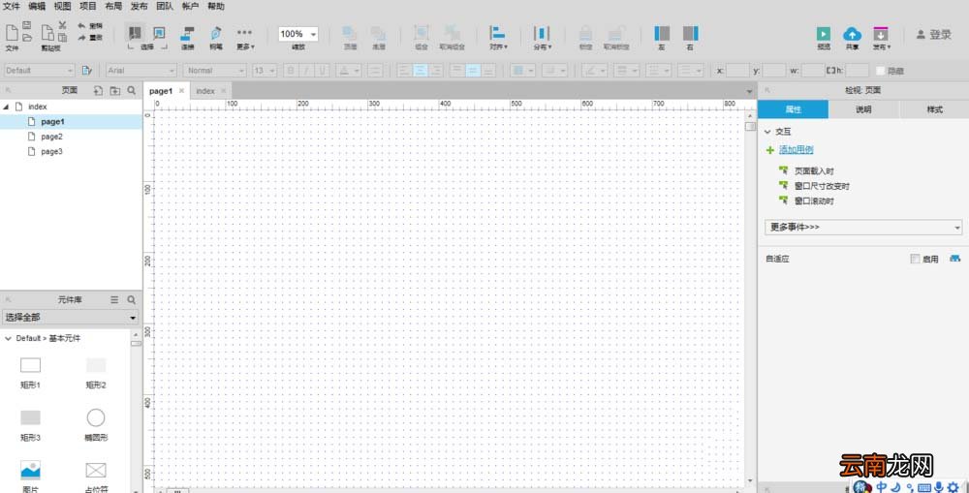This screenshot has height=493, width=969.
Task: Toggle keep aspect ratio lock before h
Action: 830,71
